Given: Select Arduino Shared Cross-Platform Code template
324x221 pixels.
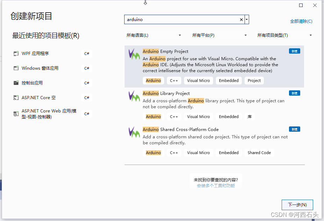Looking at the screenshot, I should 214,141.
